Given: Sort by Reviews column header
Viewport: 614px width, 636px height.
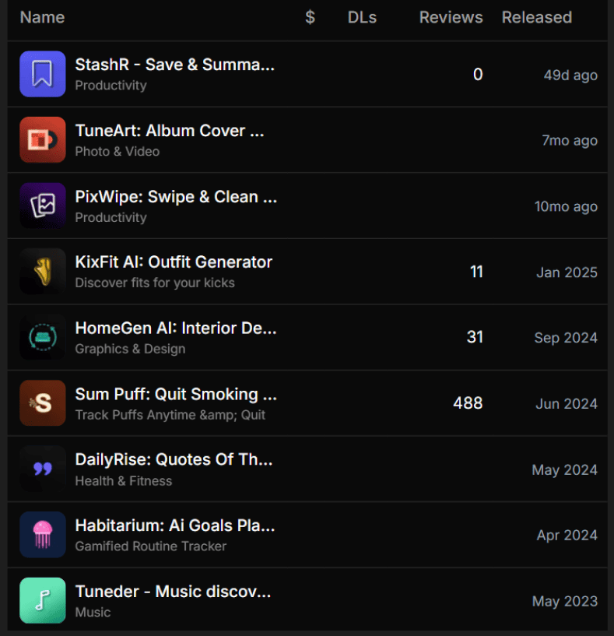Looking at the screenshot, I should (451, 17).
